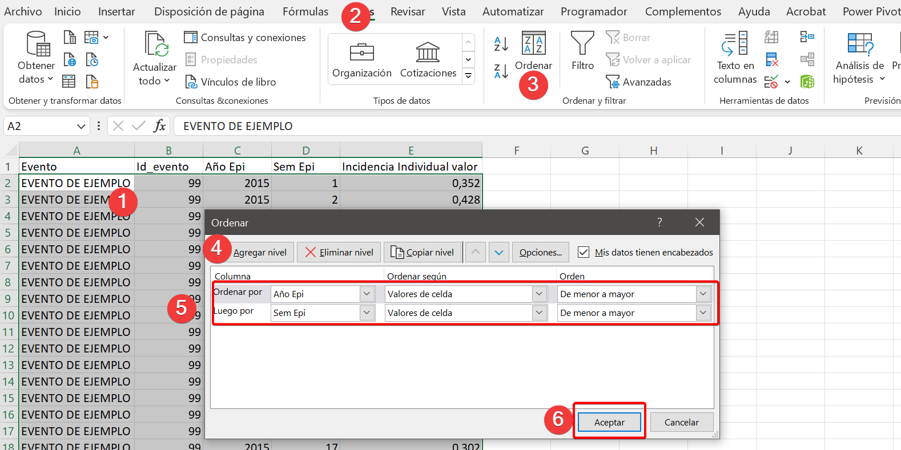This screenshot has height=450, width=901.
Task: Click the cell with value 0,352
Action: (x=411, y=183)
